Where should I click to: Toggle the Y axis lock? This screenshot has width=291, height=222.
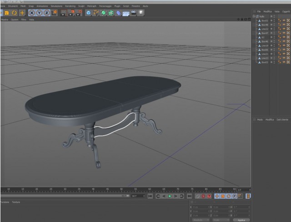point(39,13)
